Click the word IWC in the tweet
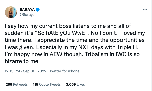This screenshot has width=152, height=91. [121, 54]
